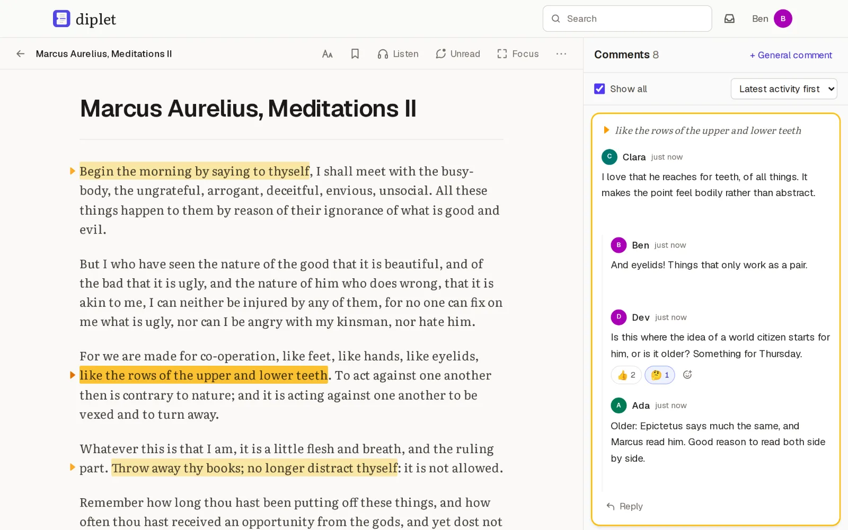Add an emoji reaction to Dev's comment
848x530 pixels.
coord(687,375)
